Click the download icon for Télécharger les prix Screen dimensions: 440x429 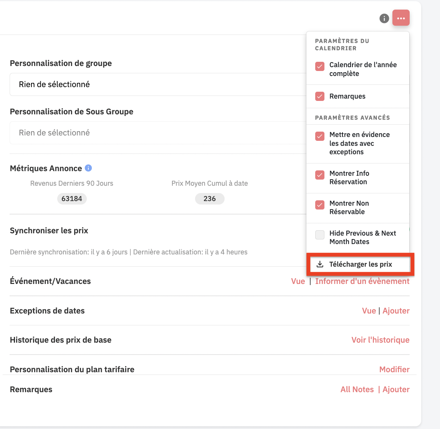point(320,264)
